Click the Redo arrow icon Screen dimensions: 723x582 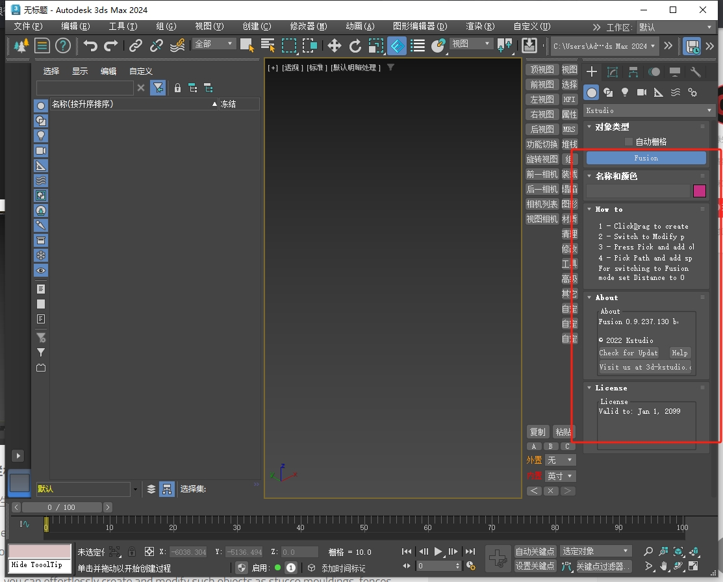[x=110, y=45]
